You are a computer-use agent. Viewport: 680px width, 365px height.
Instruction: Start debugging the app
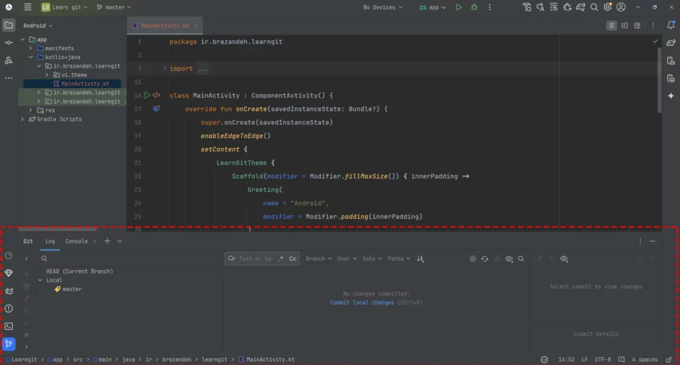point(474,7)
